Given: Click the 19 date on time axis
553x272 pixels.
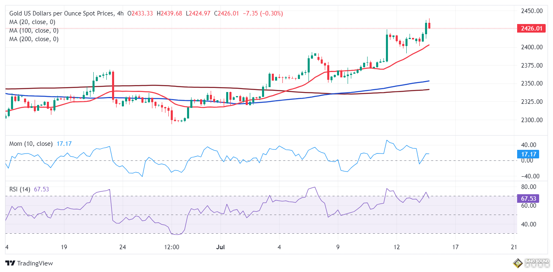Looking at the screenshot, I should click(64, 247).
